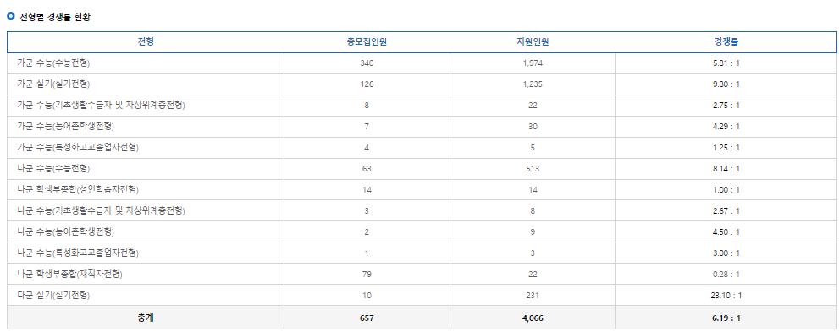Image resolution: width=839 pixels, height=332 pixels.
Task: Click the 총모집인원 column header
Action: coord(367,42)
